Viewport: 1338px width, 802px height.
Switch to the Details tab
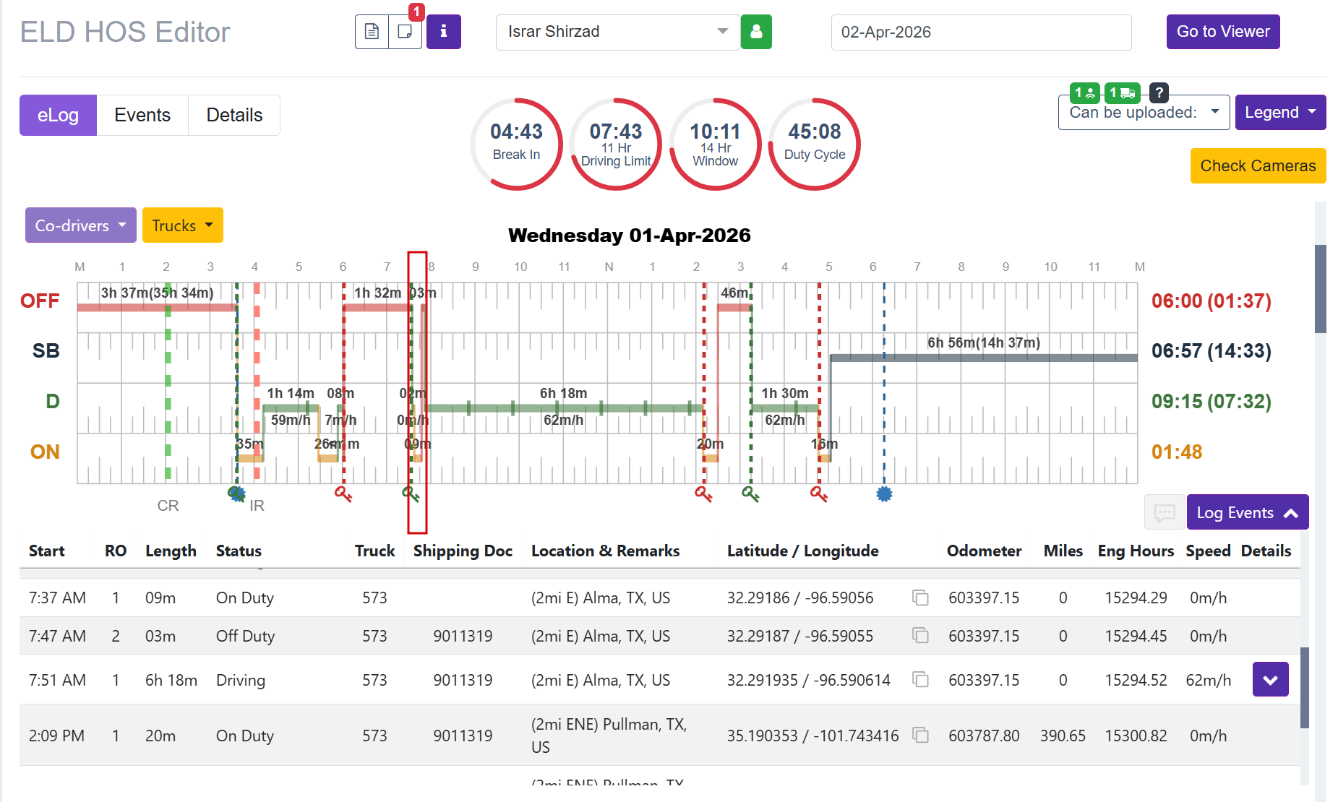234,115
